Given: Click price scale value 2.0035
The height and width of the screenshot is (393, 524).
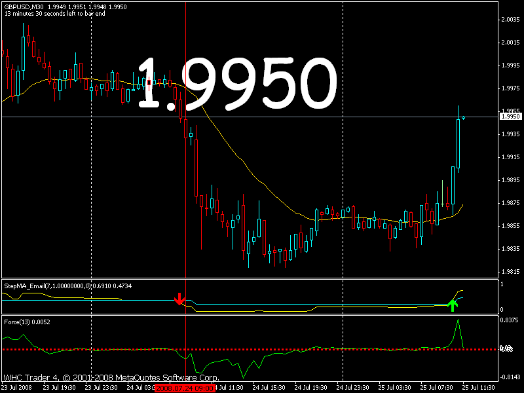Looking at the screenshot, I should coord(511,20).
